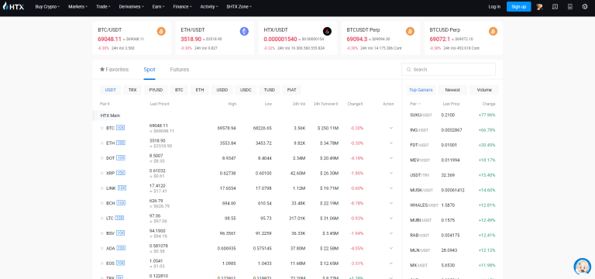Switch to the Futures tab
This screenshot has width=595, height=279.
180,70
